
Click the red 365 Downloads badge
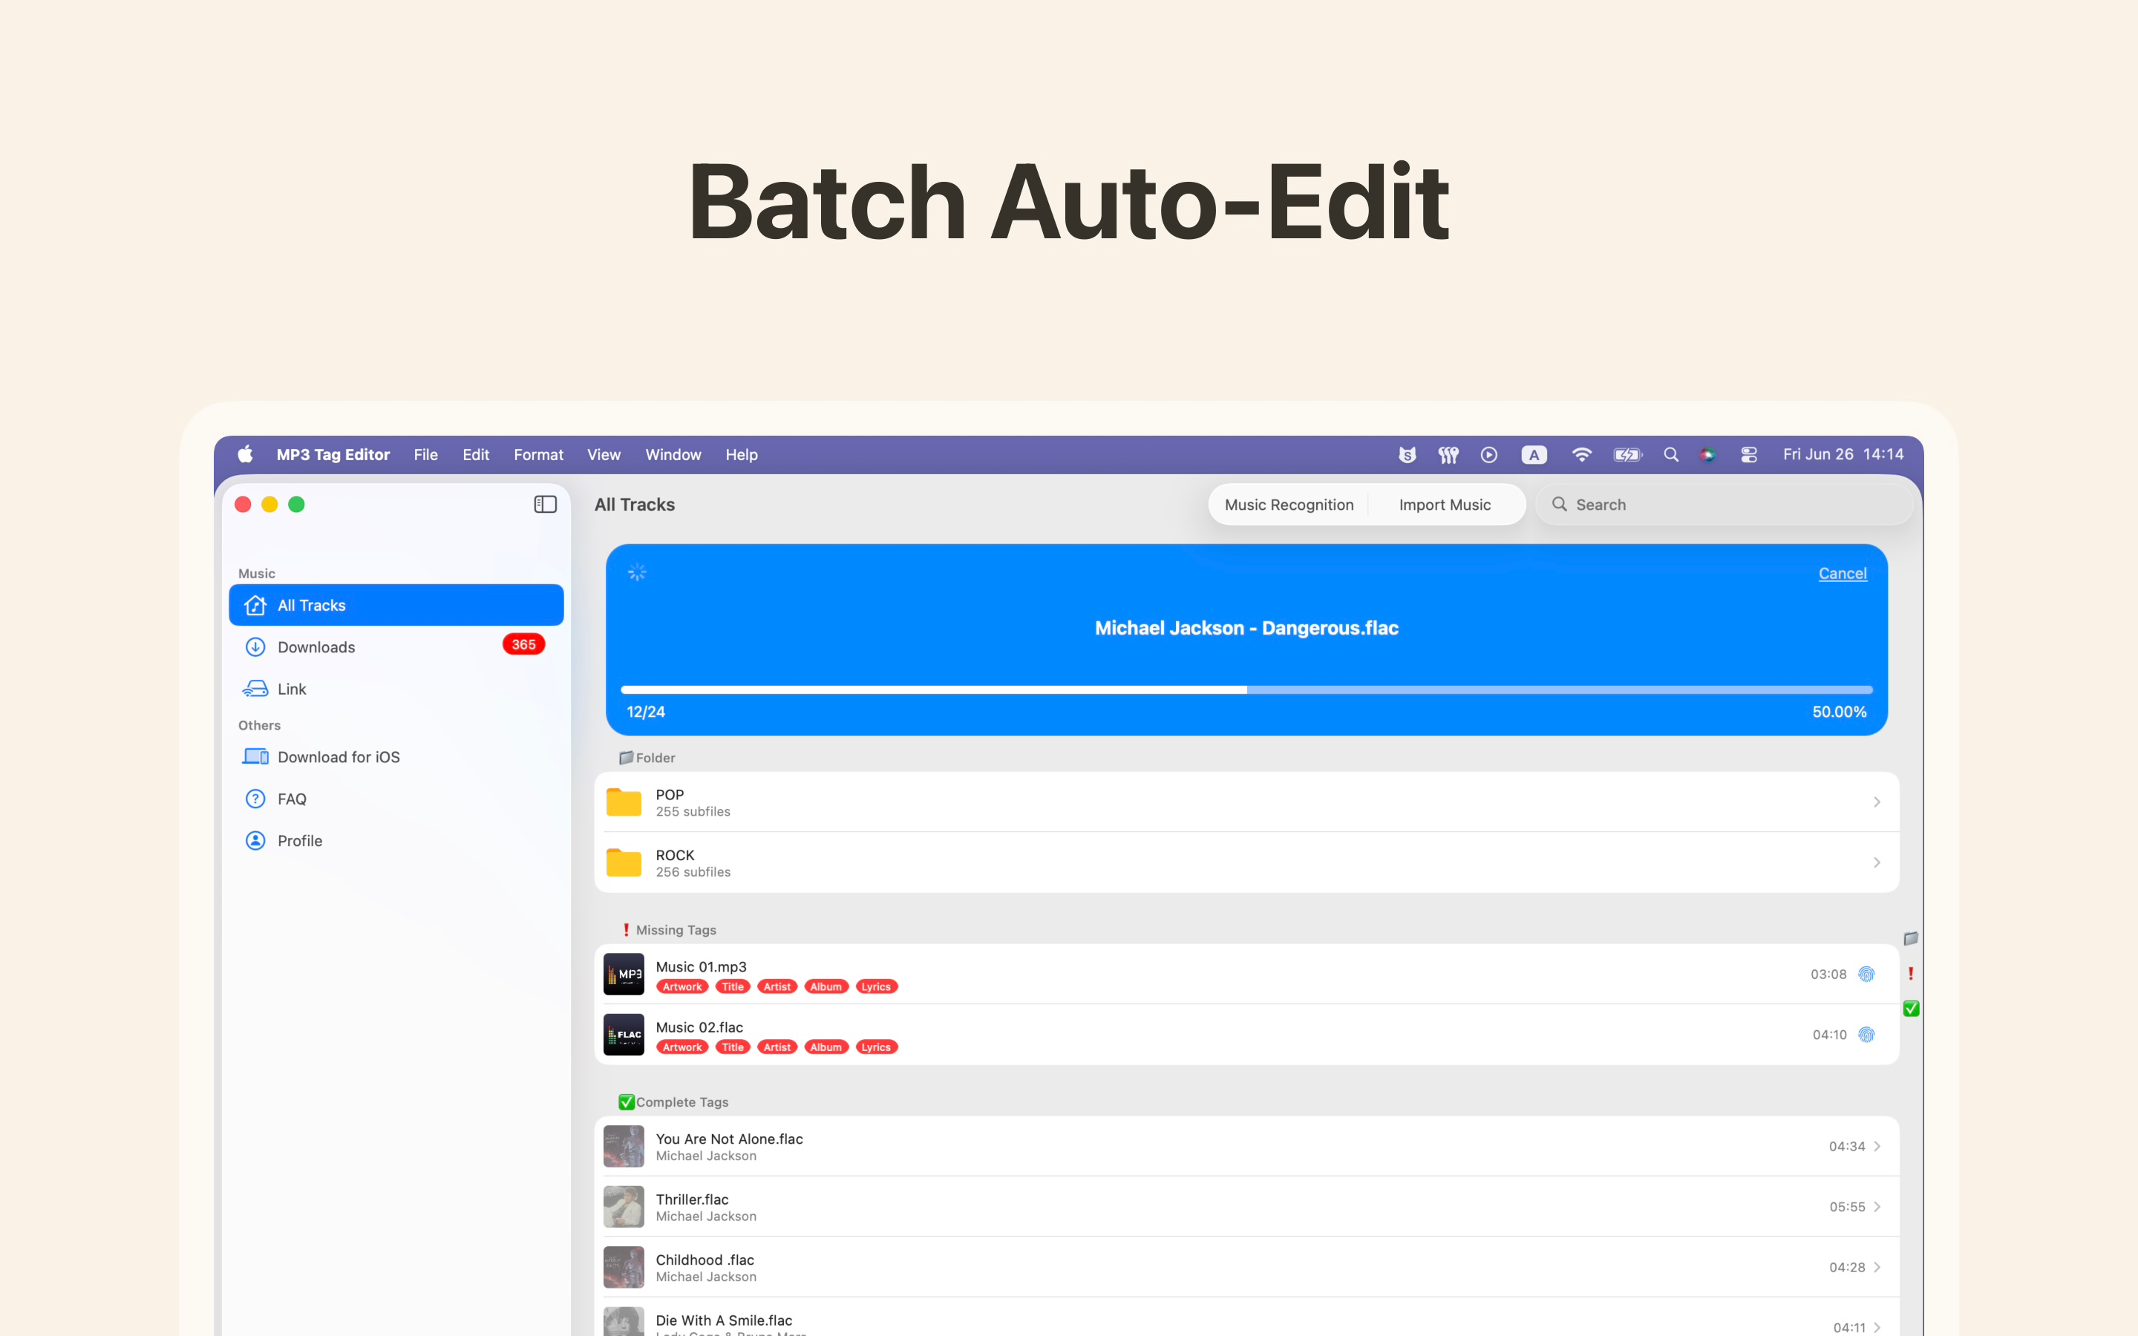point(523,644)
